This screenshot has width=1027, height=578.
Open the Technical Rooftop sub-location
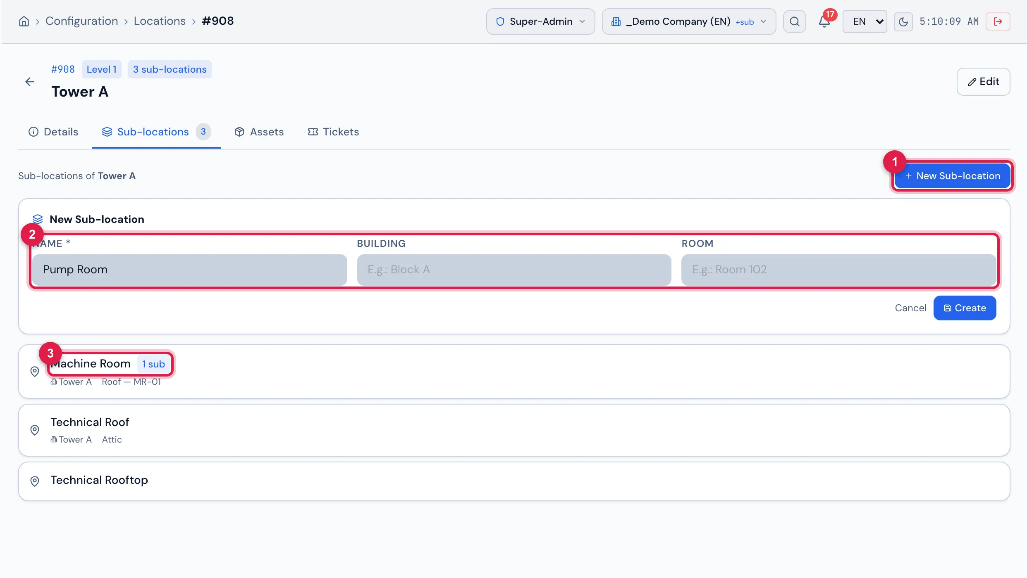[x=514, y=481]
